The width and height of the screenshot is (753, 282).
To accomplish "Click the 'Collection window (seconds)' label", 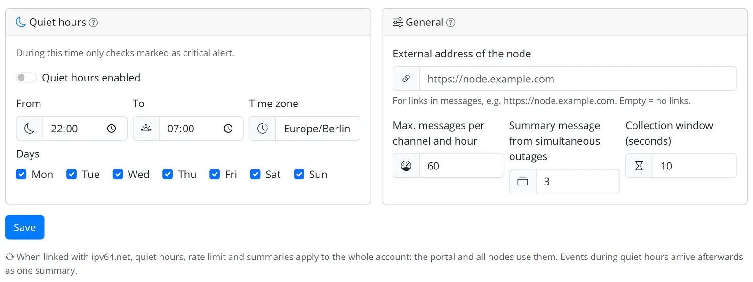I will coord(669,133).
